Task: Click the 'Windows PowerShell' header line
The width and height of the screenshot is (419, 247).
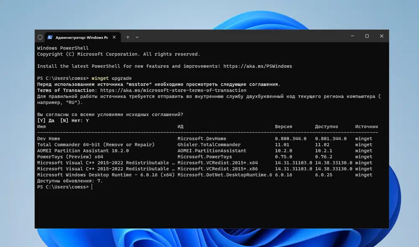Action: [63, 48]
